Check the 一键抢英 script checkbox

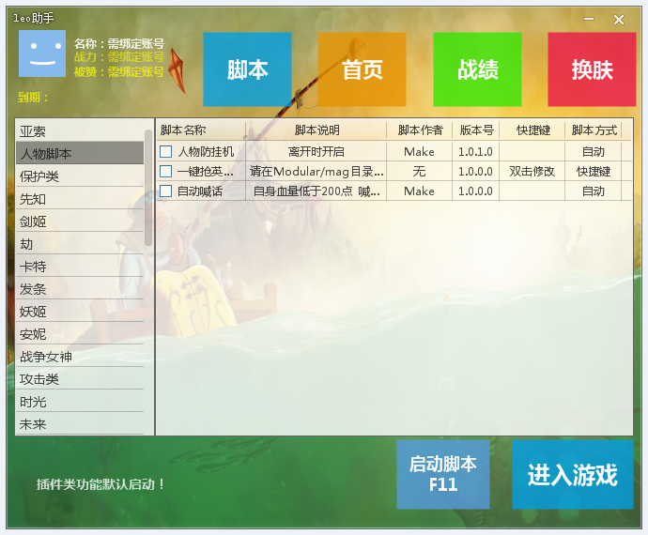166,171
